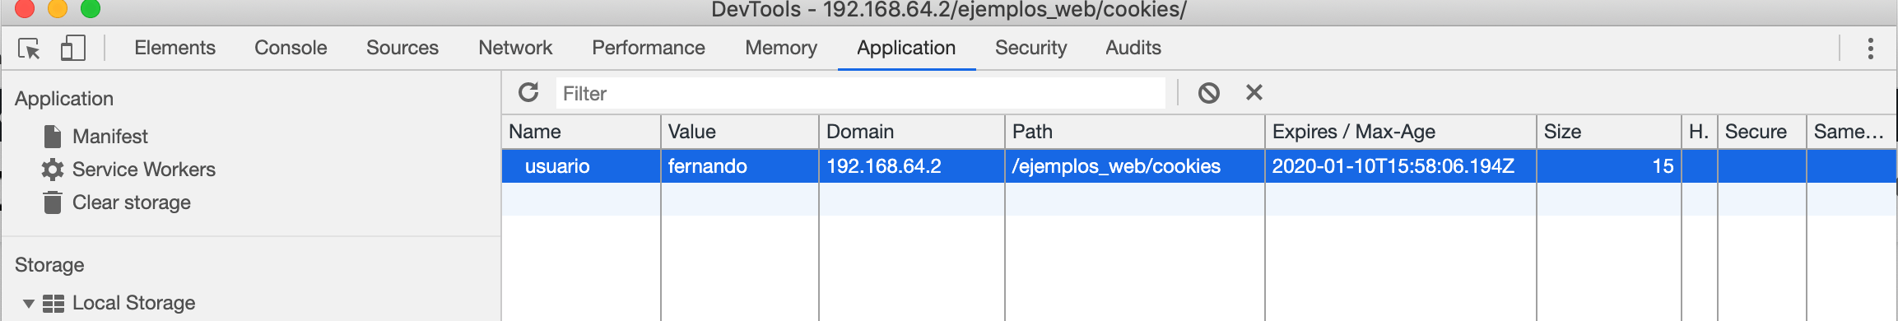Viewport: 1898px width, 321px height.
Task: Open the Security tab
Action: (1030, 48)
